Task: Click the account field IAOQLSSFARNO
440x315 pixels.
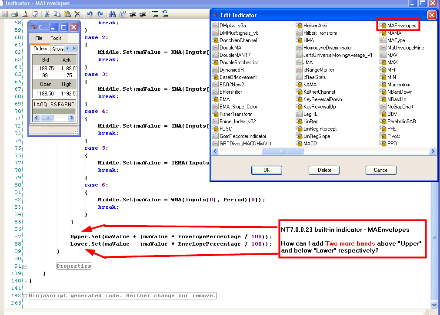Action: click(x=54, y=105)
